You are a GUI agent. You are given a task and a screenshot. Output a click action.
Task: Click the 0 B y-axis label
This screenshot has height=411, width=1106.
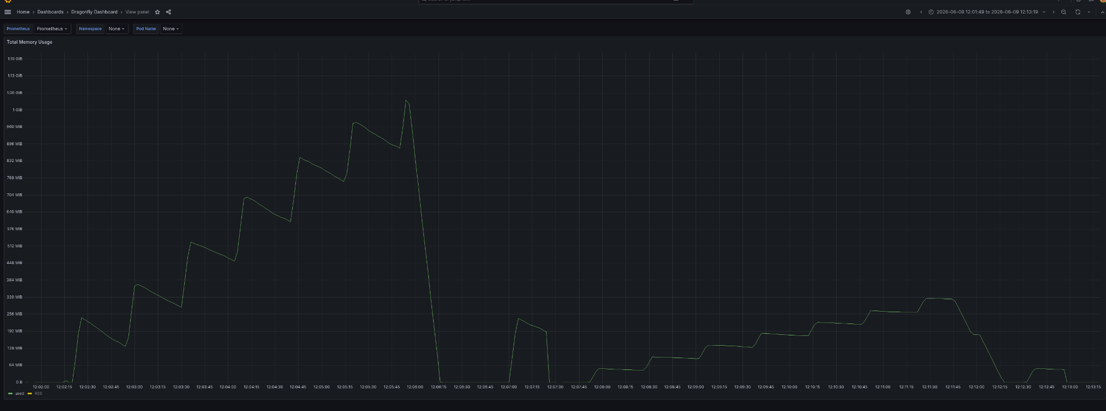(19, 382)
